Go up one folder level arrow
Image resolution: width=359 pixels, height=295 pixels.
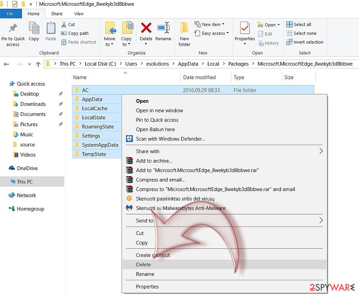click(38, 64)
